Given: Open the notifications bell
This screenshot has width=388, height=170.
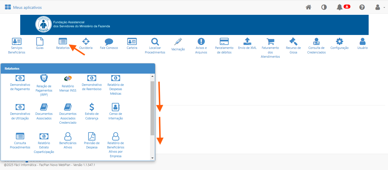Looking at the screenshot, I should (x=340, y=7).
